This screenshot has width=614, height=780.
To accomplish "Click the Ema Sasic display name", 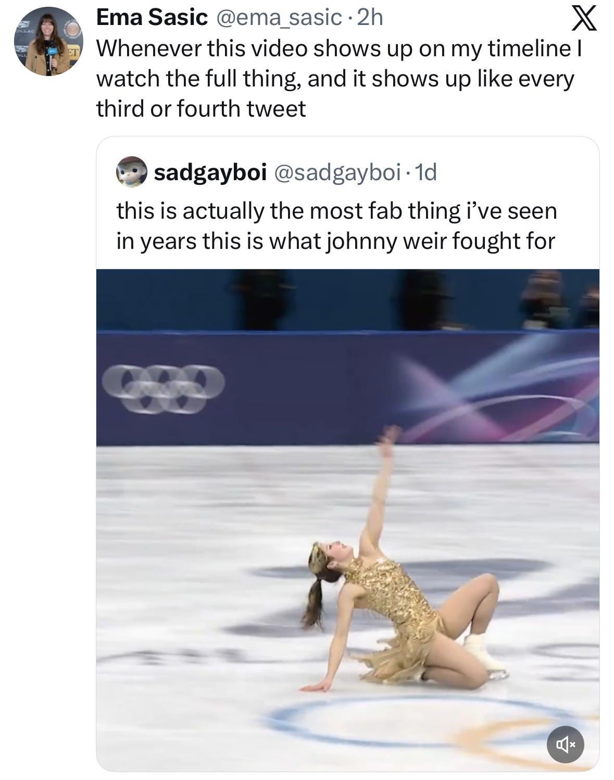I will pos(152,18).
